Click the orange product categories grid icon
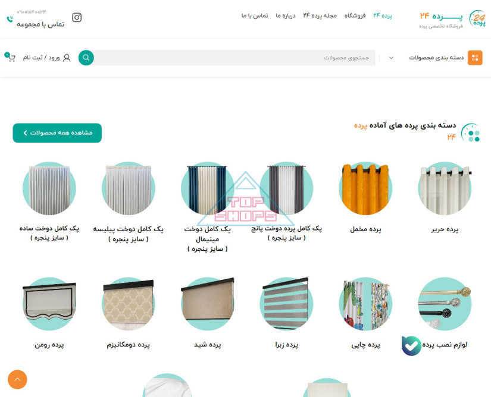This screenshot has width=491, height=397. 475,58
